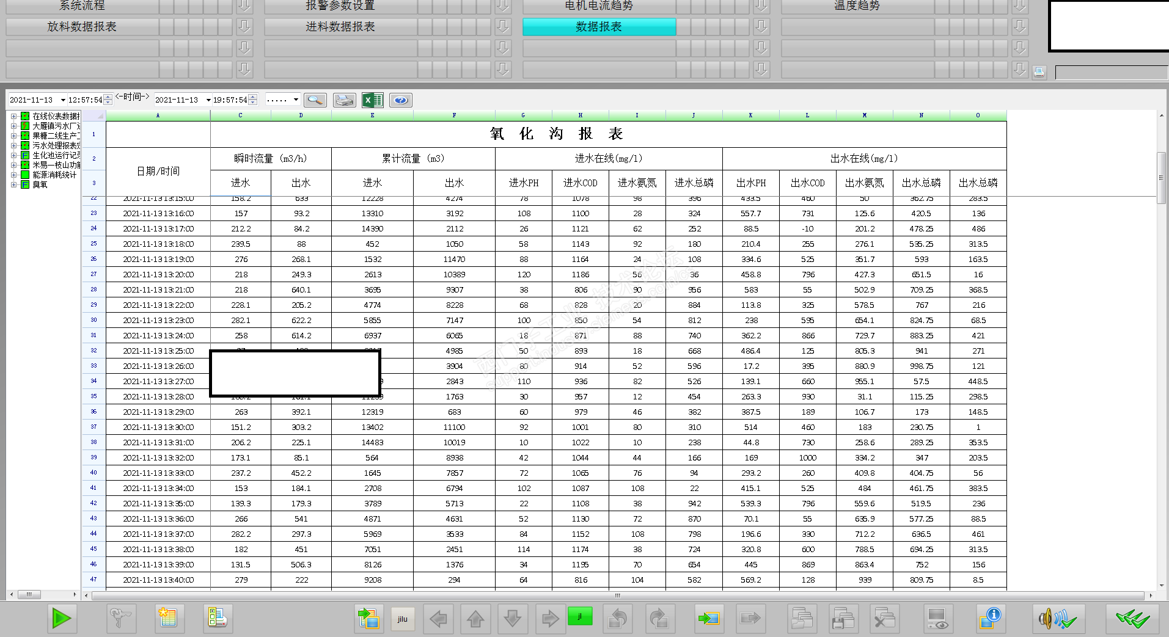Click the down arrow beside 数据报表
Screen dimensions: 1169x637
[761, 27]
